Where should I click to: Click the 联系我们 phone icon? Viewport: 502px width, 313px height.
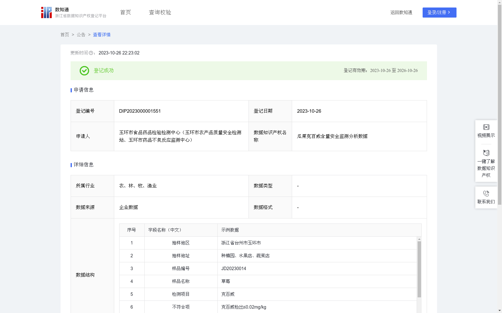(x=486, y=193)
